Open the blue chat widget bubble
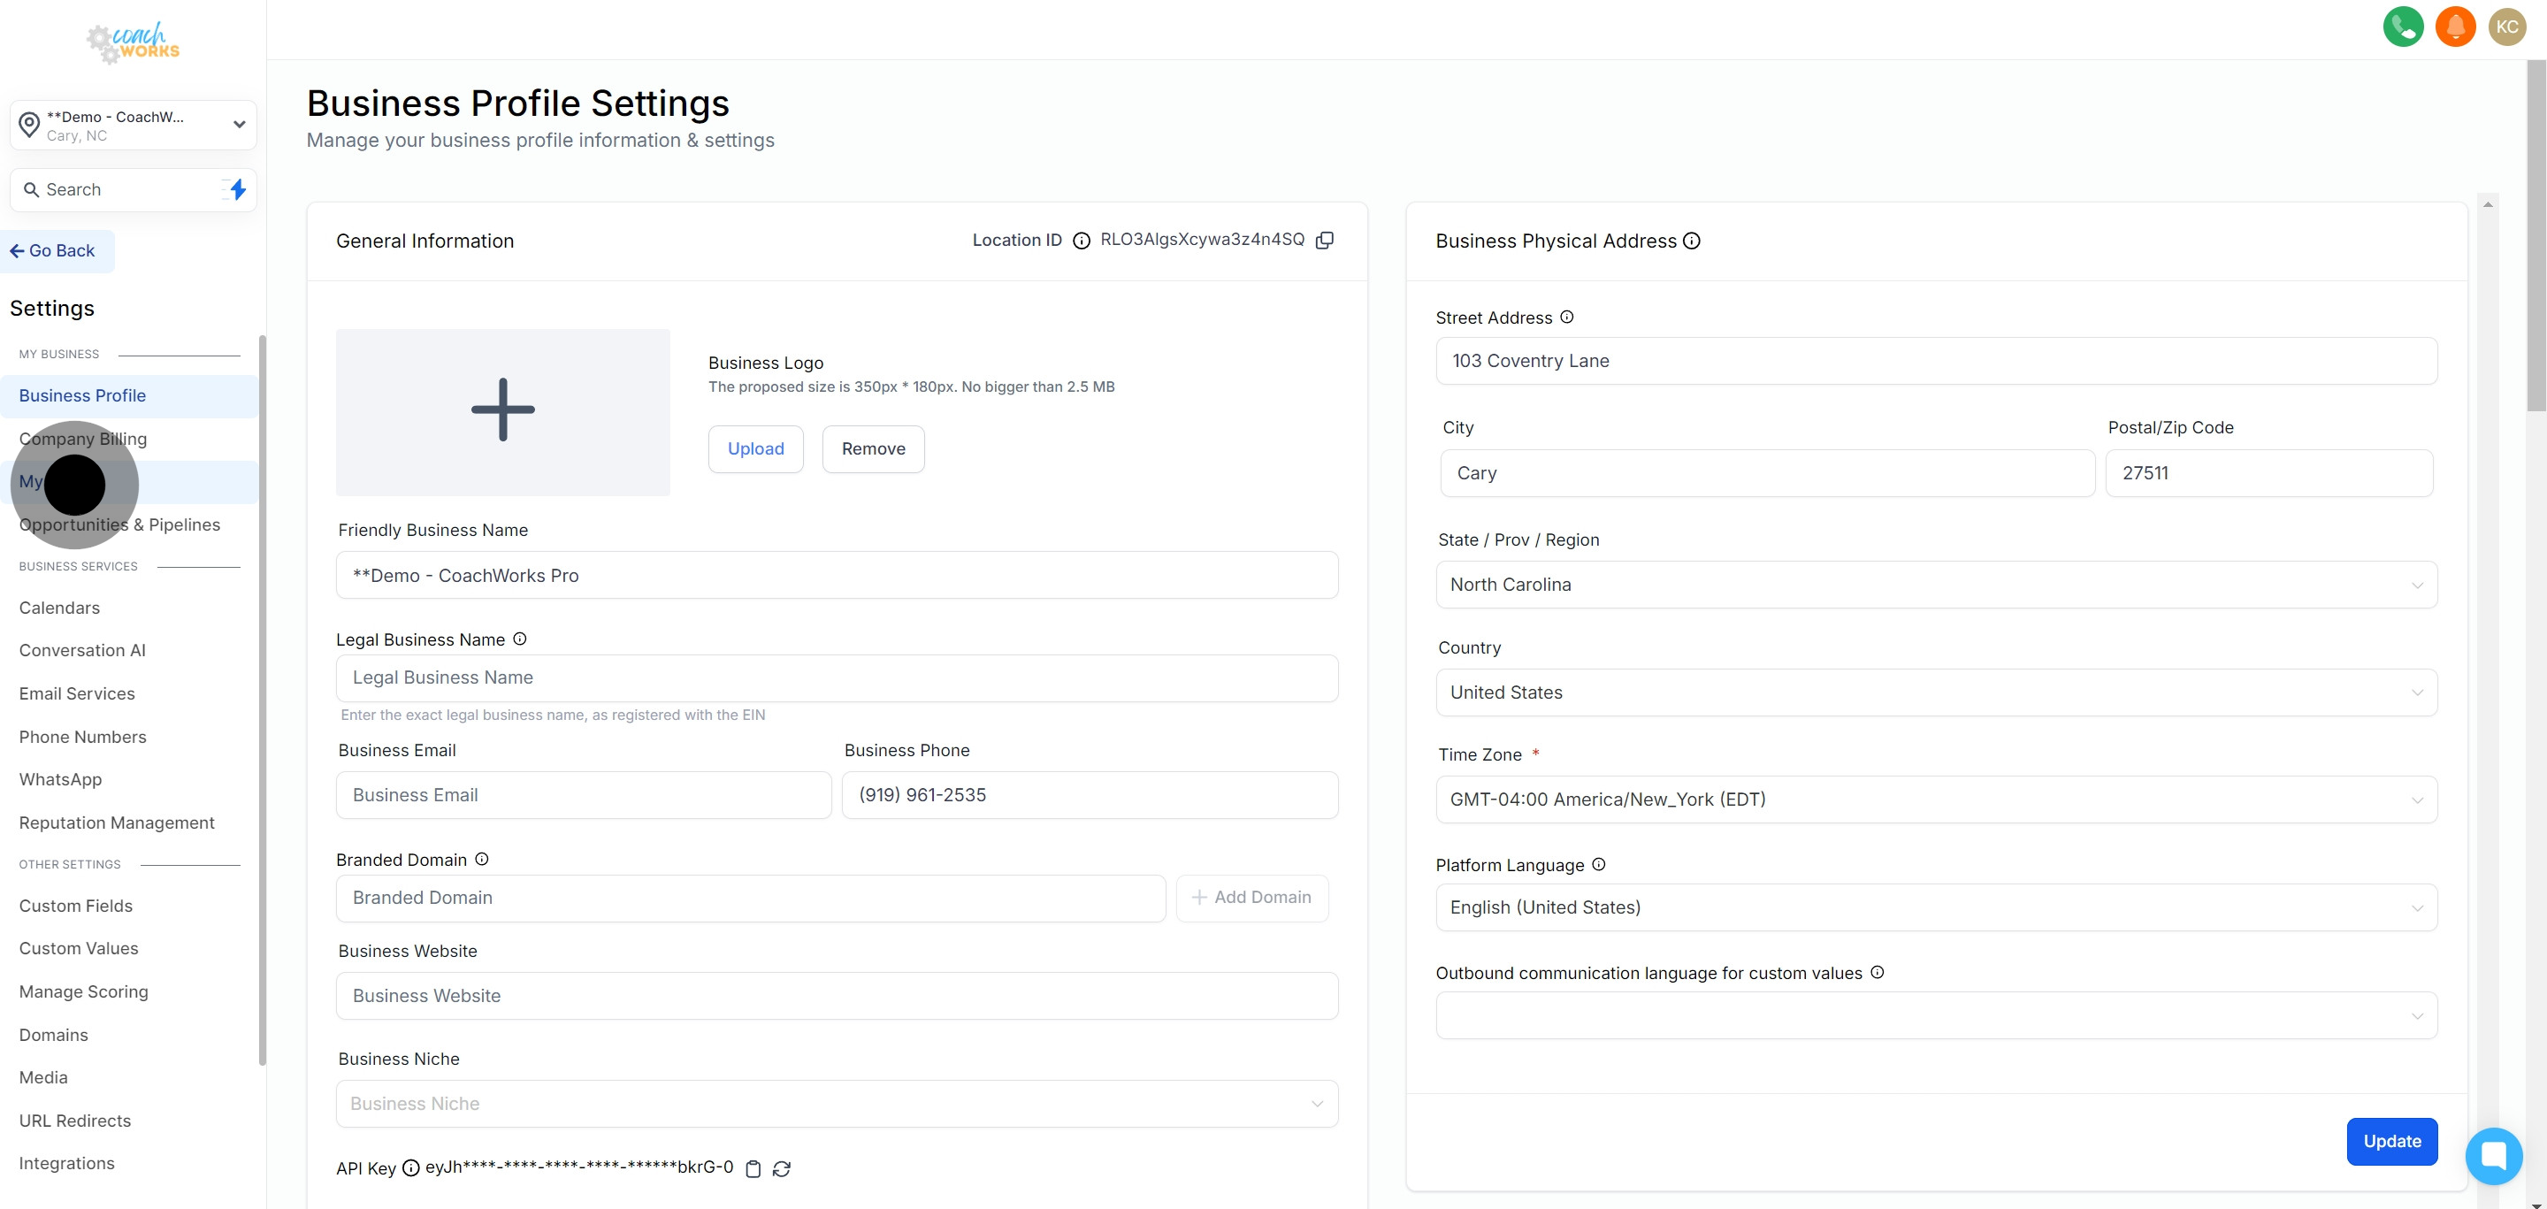 point(2494,1155)
